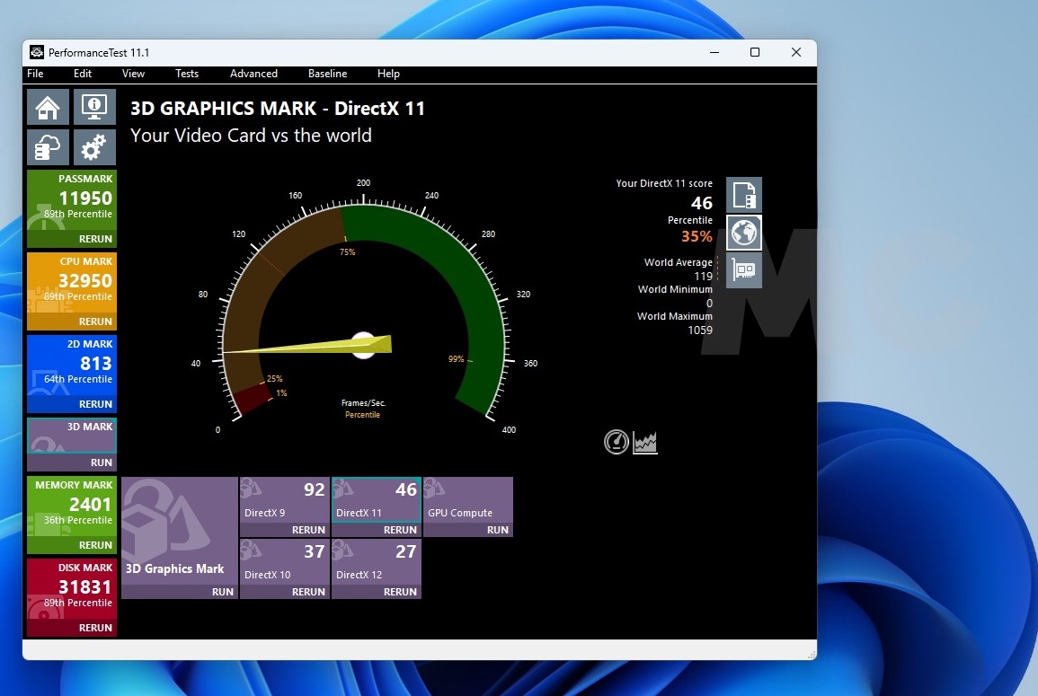Open the System Information monitor icon
1038x696 pixels.
[x=94, y=107]
